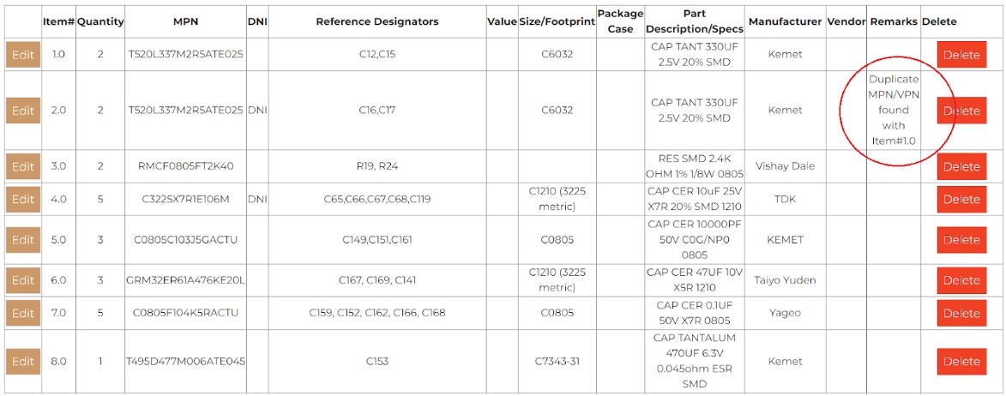Select the Reference Designators column header
This screenshot has width=1006, height=396.
(x=377, y=21)
